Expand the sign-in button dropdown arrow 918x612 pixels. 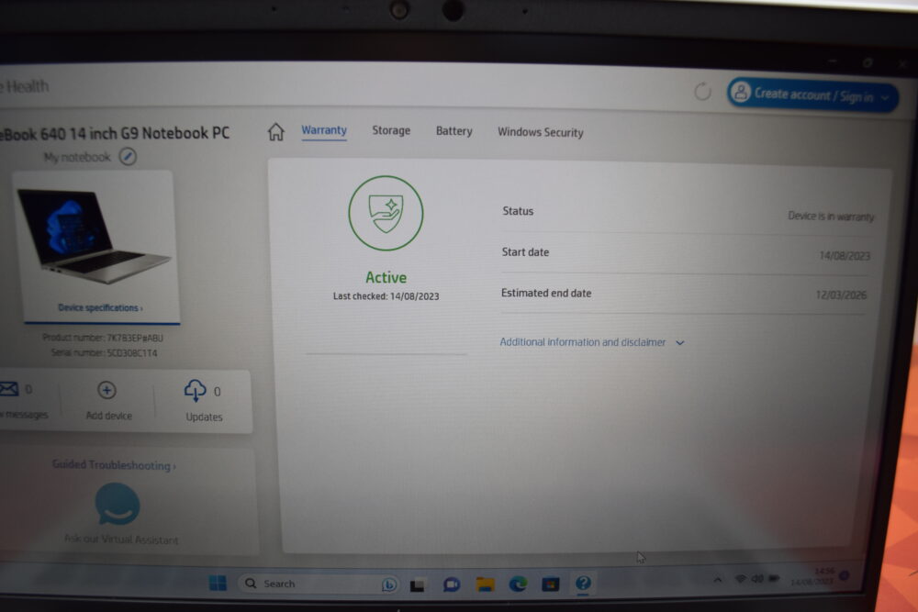click(885, 98)
